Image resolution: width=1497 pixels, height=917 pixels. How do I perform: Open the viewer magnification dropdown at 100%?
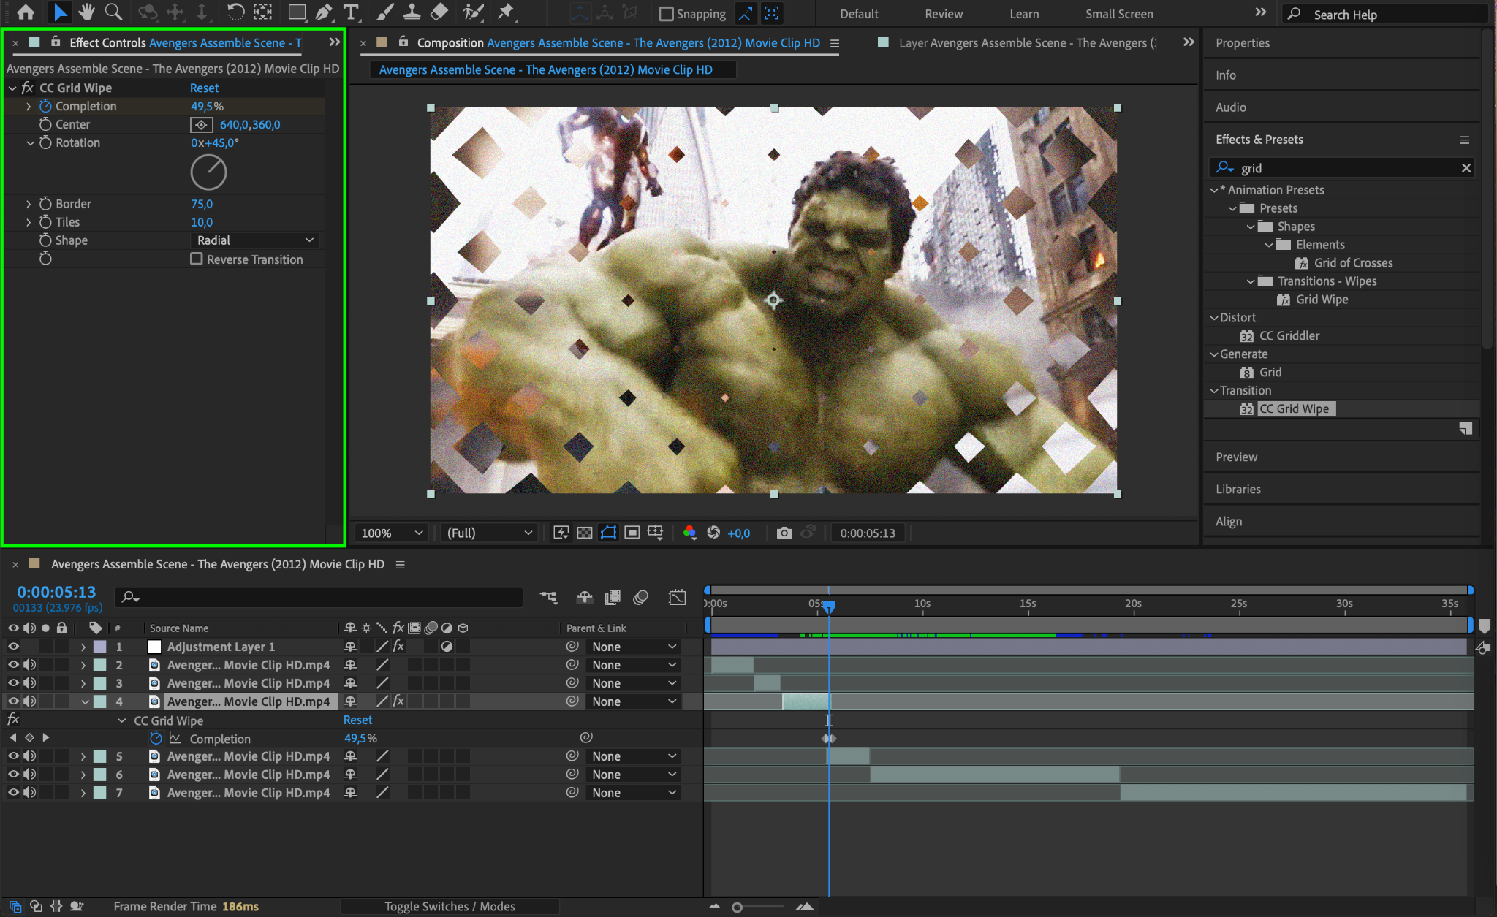click(x=391, y=533)
